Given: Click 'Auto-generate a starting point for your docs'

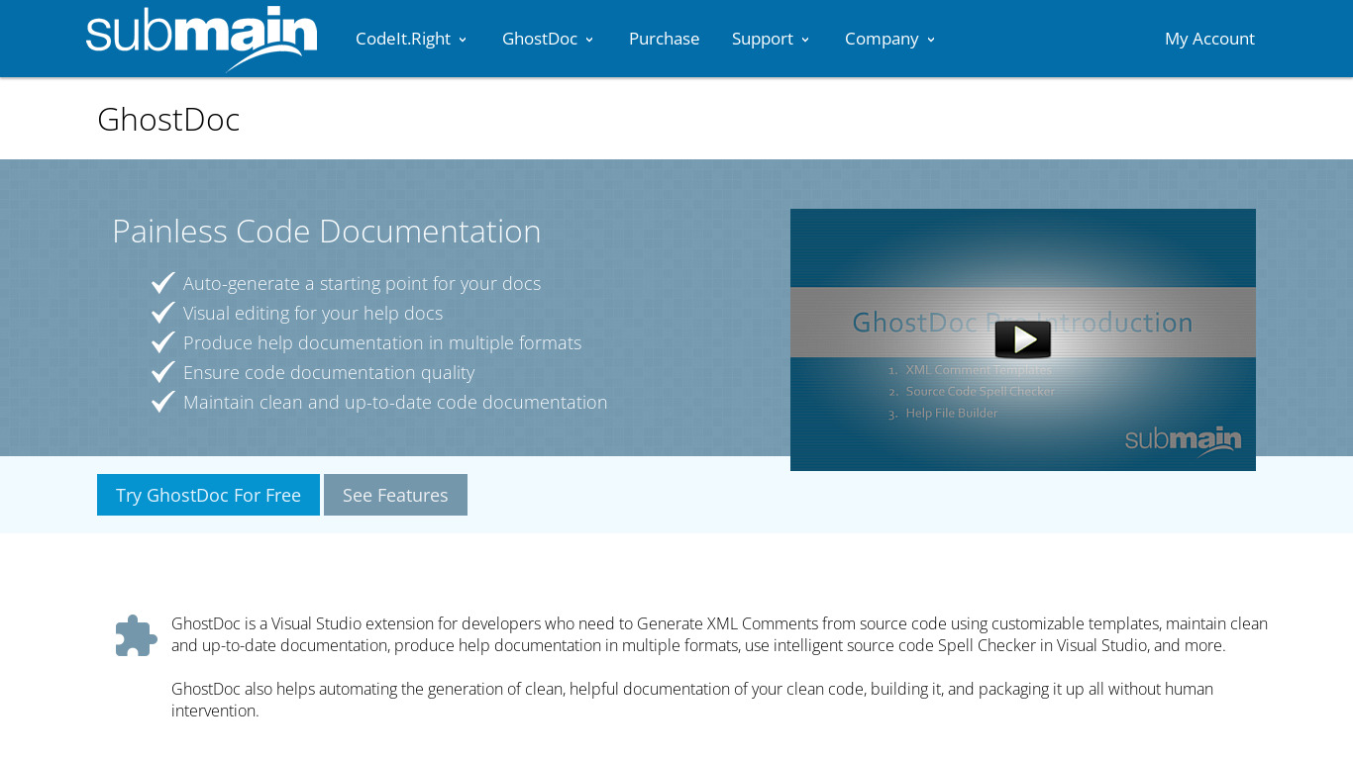Looking at the screenshot, I should pos(362,283).
